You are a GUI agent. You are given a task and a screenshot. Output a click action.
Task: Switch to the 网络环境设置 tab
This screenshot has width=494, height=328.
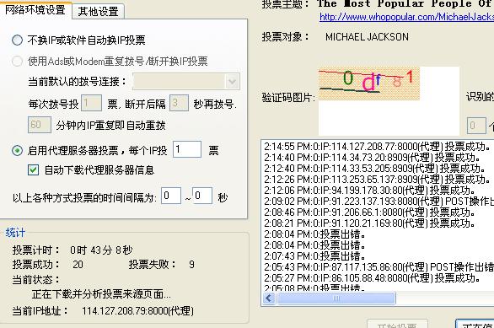click(x=35, y=9)
